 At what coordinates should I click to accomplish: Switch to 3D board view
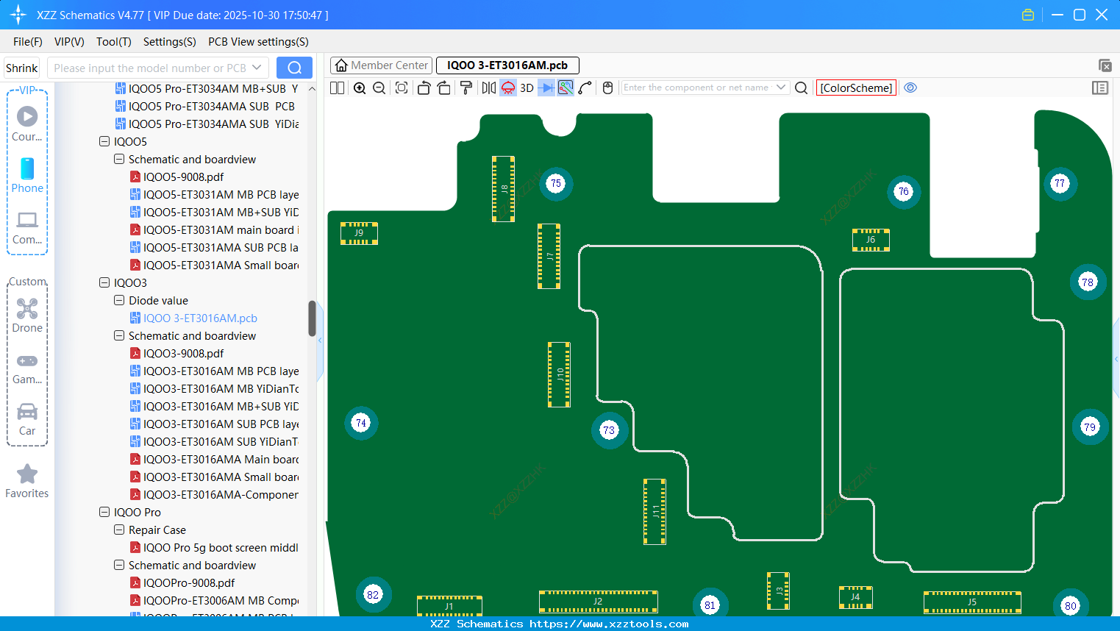coord(527,88)
